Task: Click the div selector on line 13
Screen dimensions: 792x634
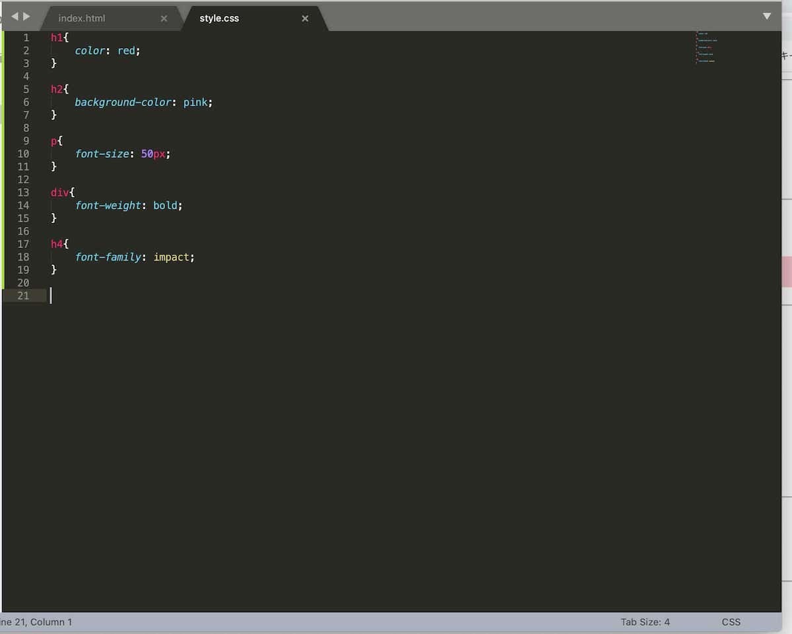Action: (60, 193)
